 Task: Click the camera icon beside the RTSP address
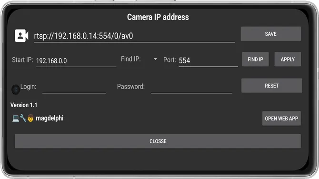tap(21, 36)
